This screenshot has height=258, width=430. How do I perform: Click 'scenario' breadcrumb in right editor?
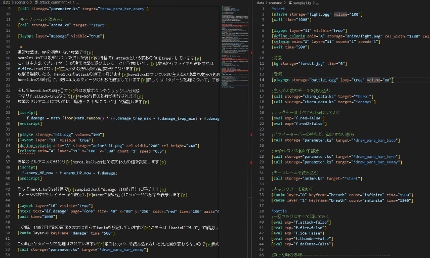(x=275, y=3)
